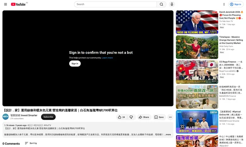Focus the Search input field
Viewport: 246px width, 147px height.
pyautogui.click(x=115, y=4)
